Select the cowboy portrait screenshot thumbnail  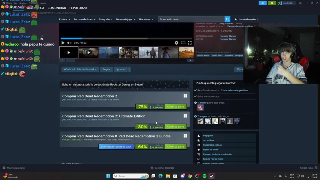[x=168, y=52]
